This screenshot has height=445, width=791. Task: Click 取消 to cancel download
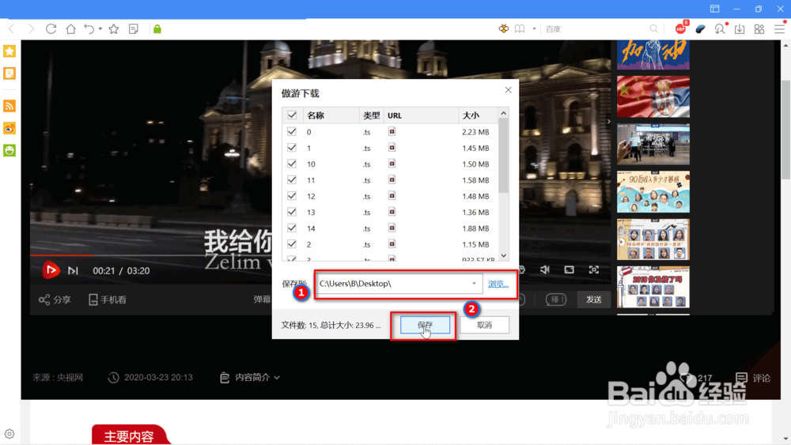pyautogui.click(x=484, y=325)
